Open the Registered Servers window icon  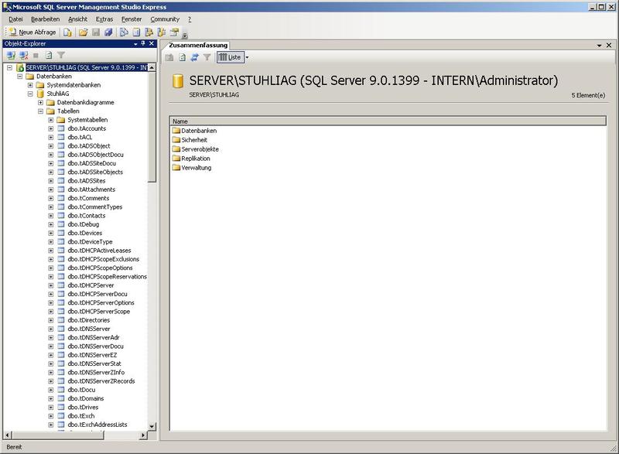[124, 32]
